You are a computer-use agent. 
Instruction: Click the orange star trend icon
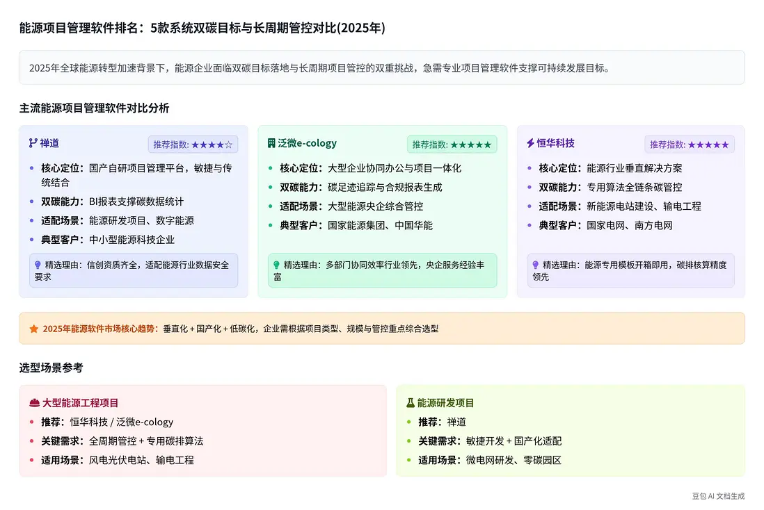33,329
